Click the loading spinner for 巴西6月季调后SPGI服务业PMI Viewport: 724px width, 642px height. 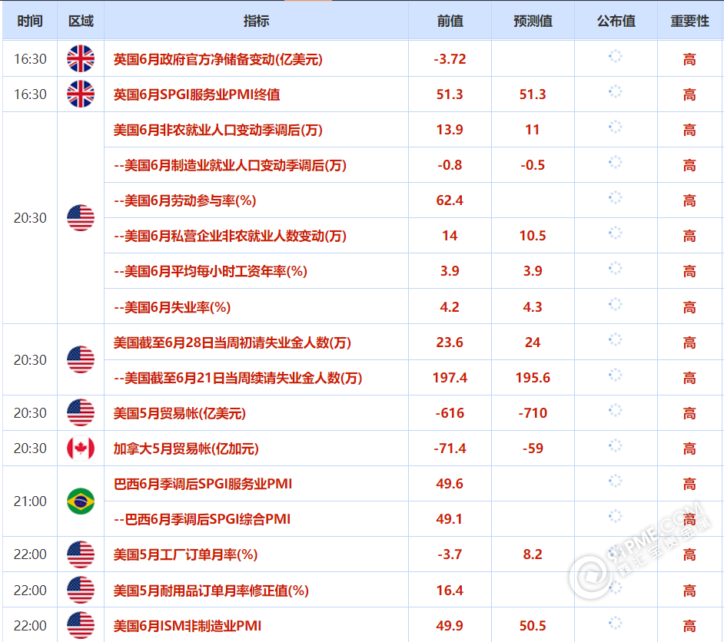616,481
